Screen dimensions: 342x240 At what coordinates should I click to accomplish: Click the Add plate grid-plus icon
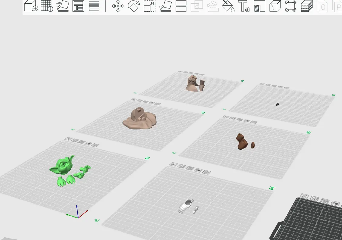tap(47, 6)
